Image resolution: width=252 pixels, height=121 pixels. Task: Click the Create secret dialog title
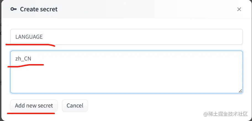39,9
